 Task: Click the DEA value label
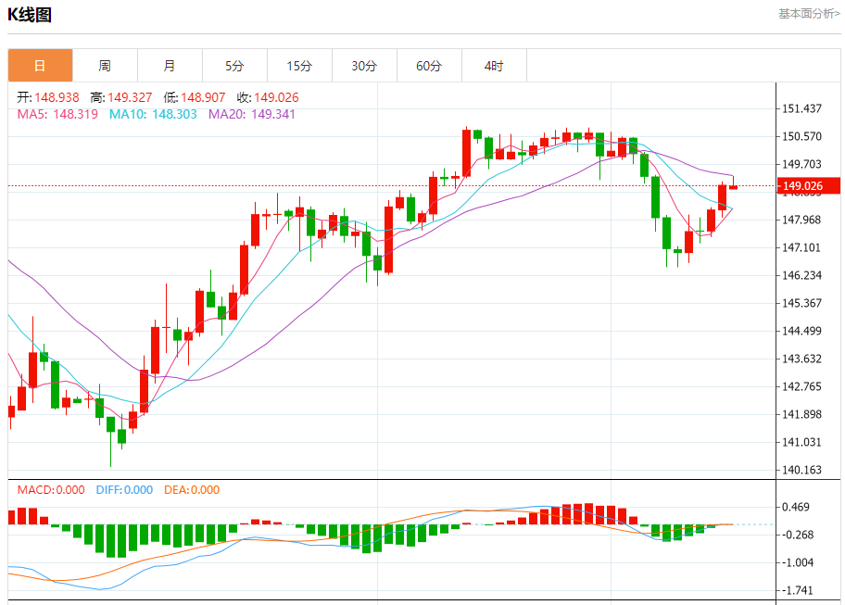coord(192,490)
